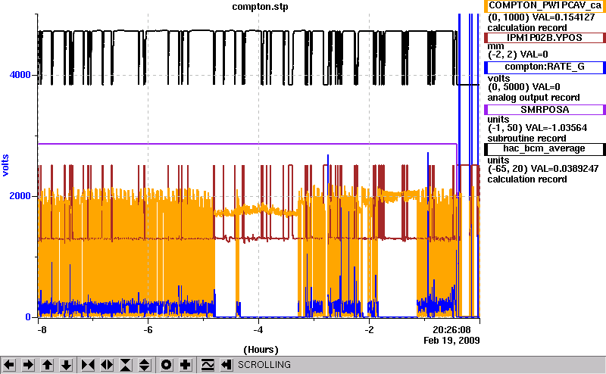Click the 4000 y-axis tick label
Image resolution: width=606 pixels, height=374 pixels.
(20, 74)
